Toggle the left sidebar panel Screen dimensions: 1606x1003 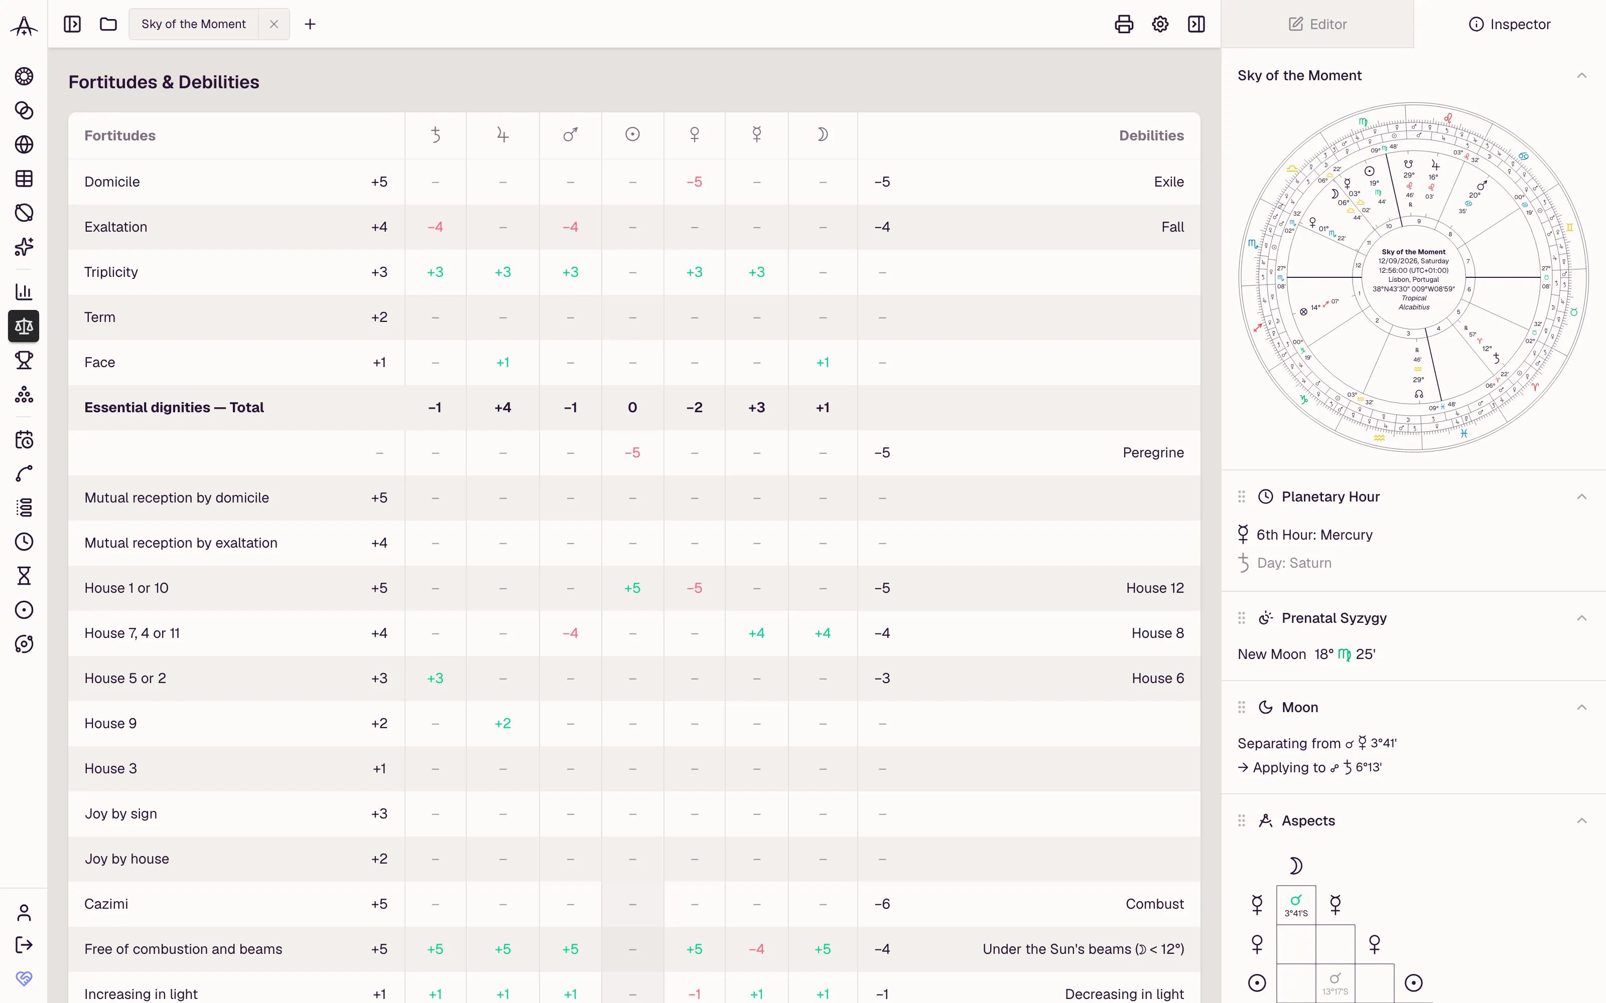click(x=72, y=25)
